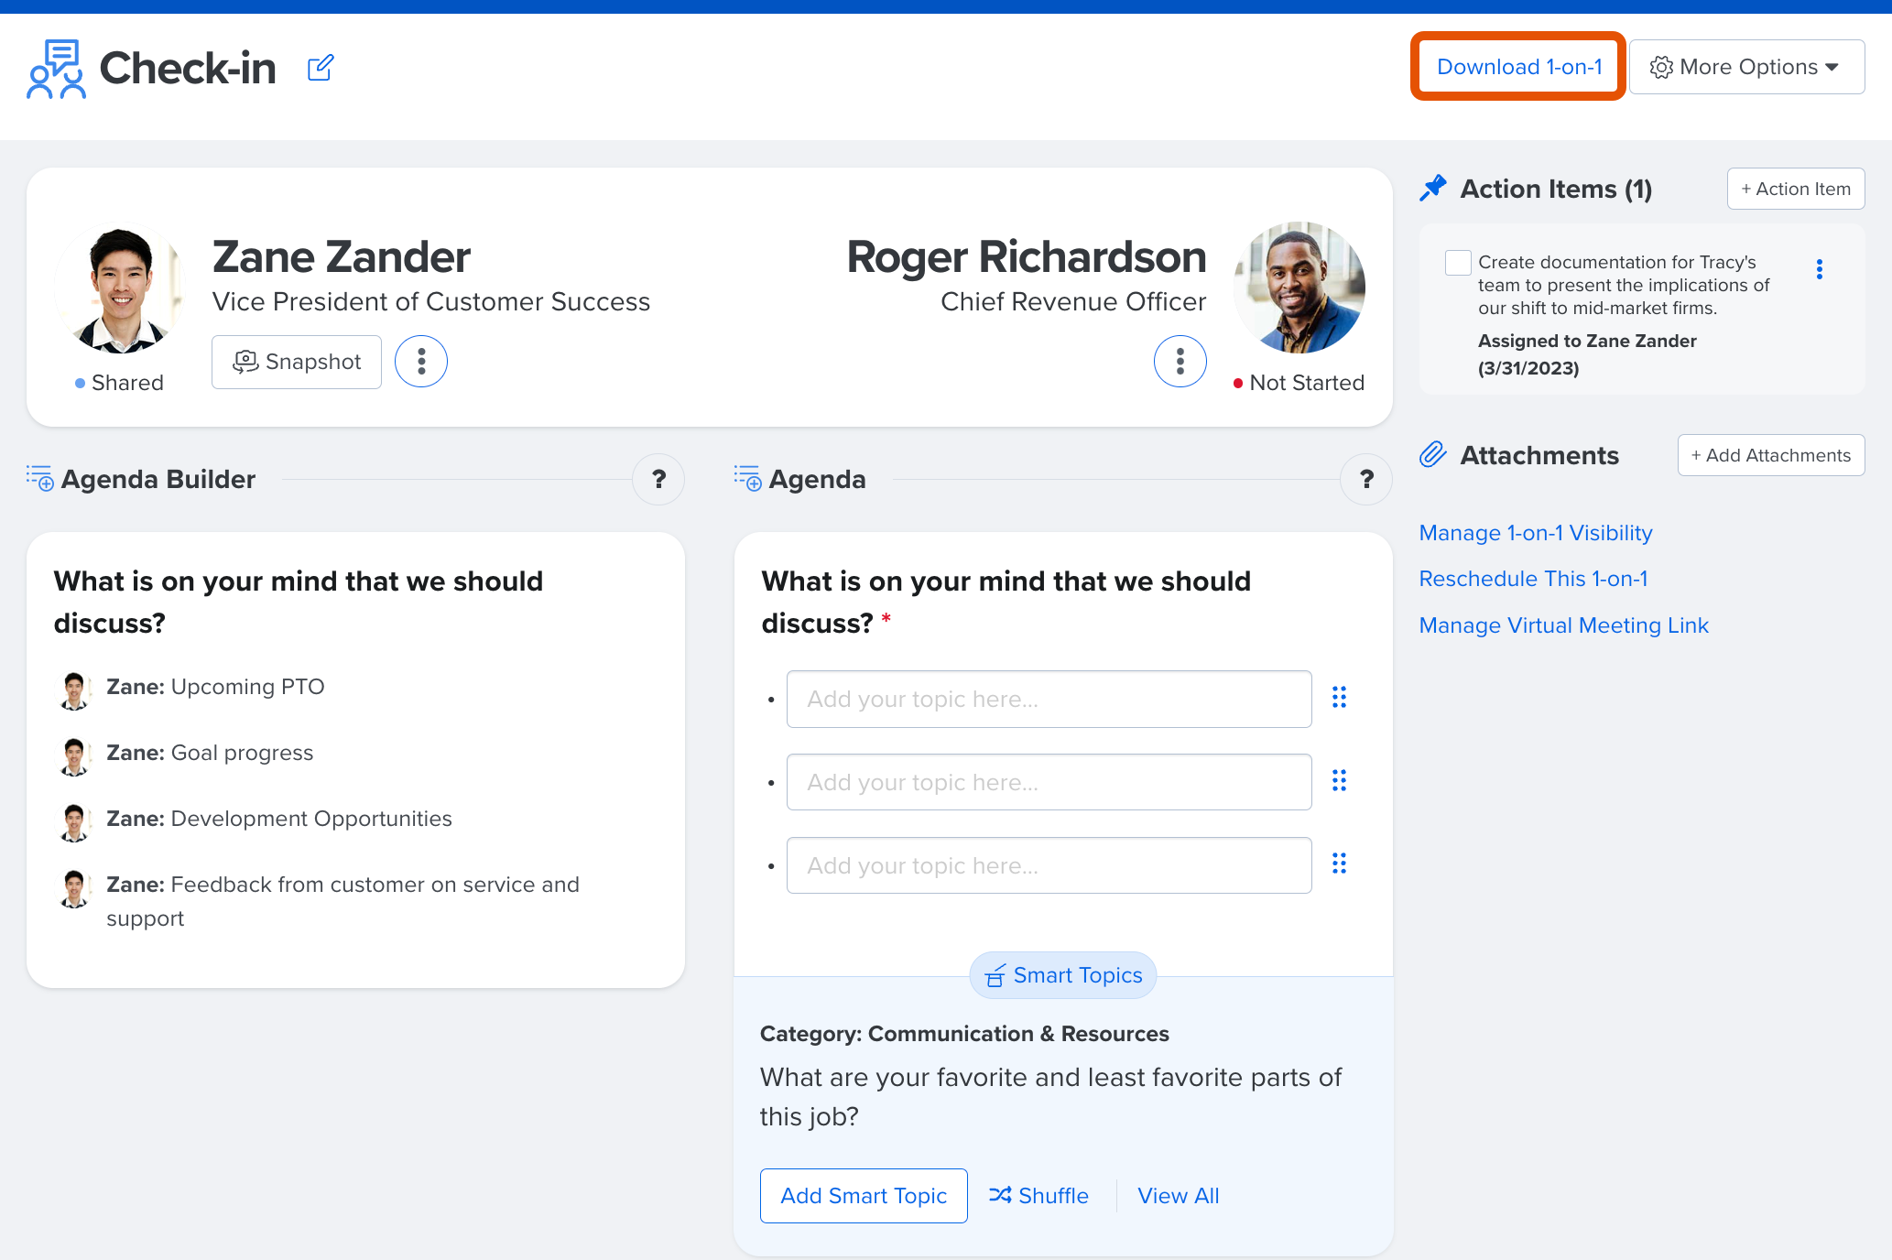This screenshot has height=1260, width=1892.
Task: Click the first Add your topic field
Action: coord(1049,700)
